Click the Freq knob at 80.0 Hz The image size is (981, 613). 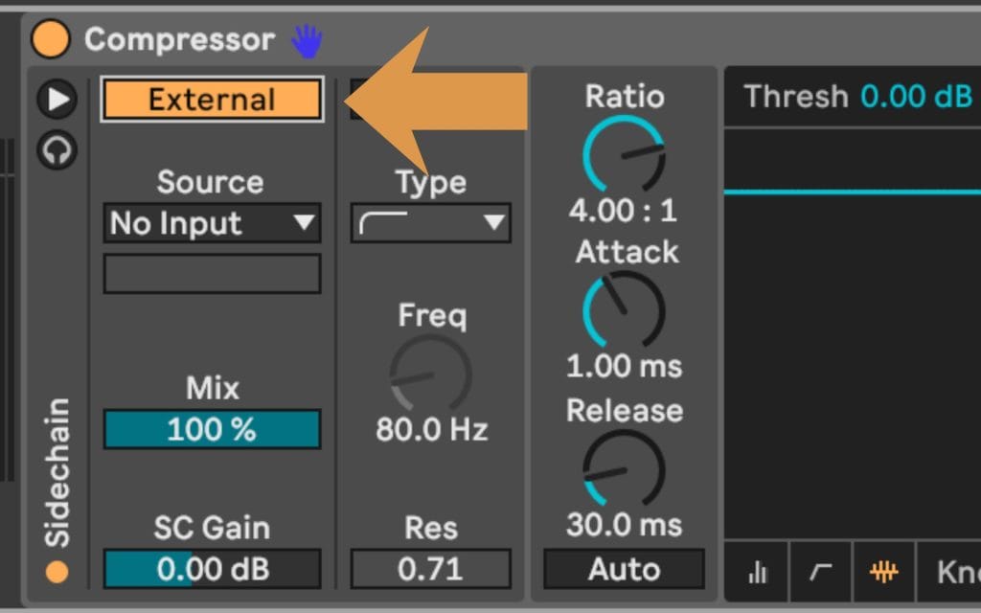[x=430, y=375]
